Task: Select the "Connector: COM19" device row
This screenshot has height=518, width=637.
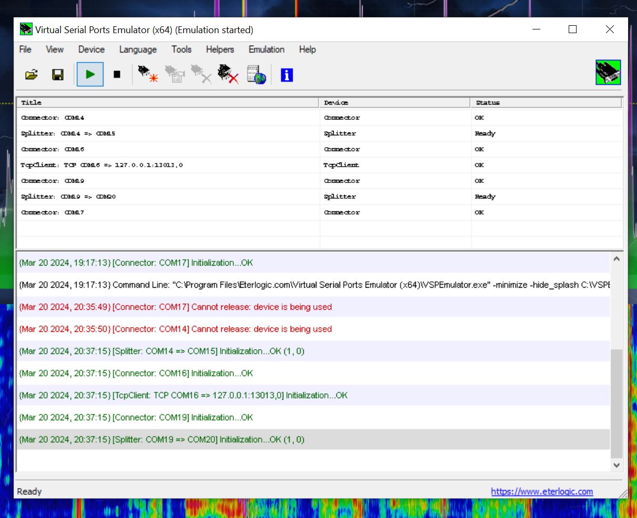Action: click(x=320, y=181)
